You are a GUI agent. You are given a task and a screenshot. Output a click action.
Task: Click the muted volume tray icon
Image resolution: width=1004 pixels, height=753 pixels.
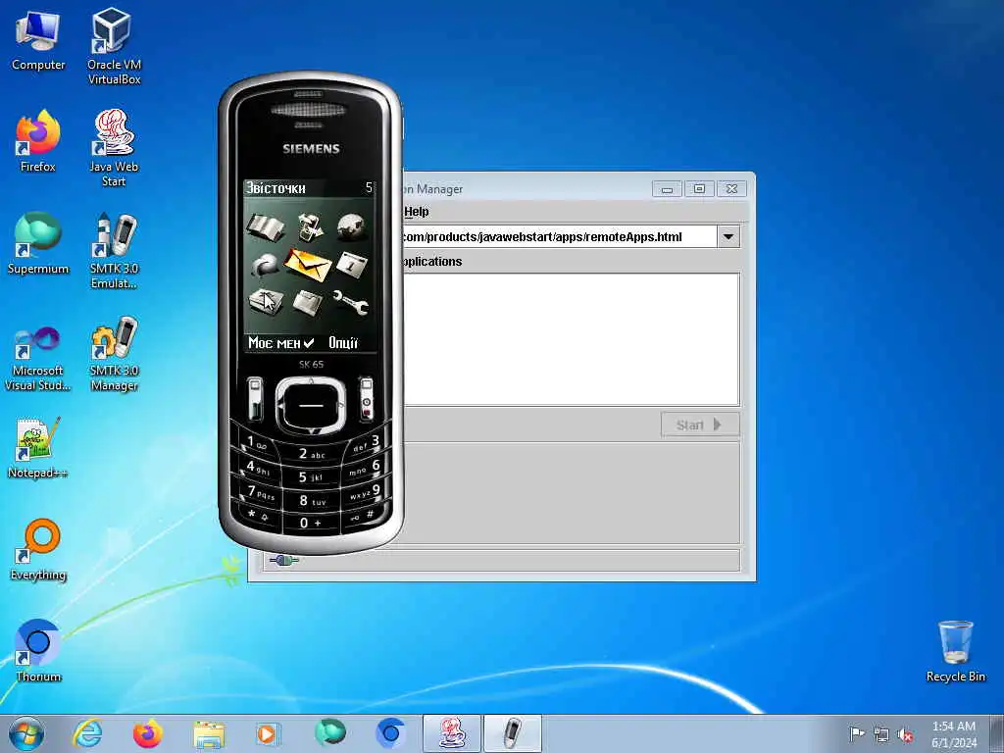click(905, 734)
